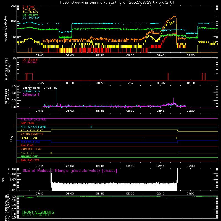This screenshot has height=221, width=221.
Task: Click the HI channel legend entry
Action: 30,62
